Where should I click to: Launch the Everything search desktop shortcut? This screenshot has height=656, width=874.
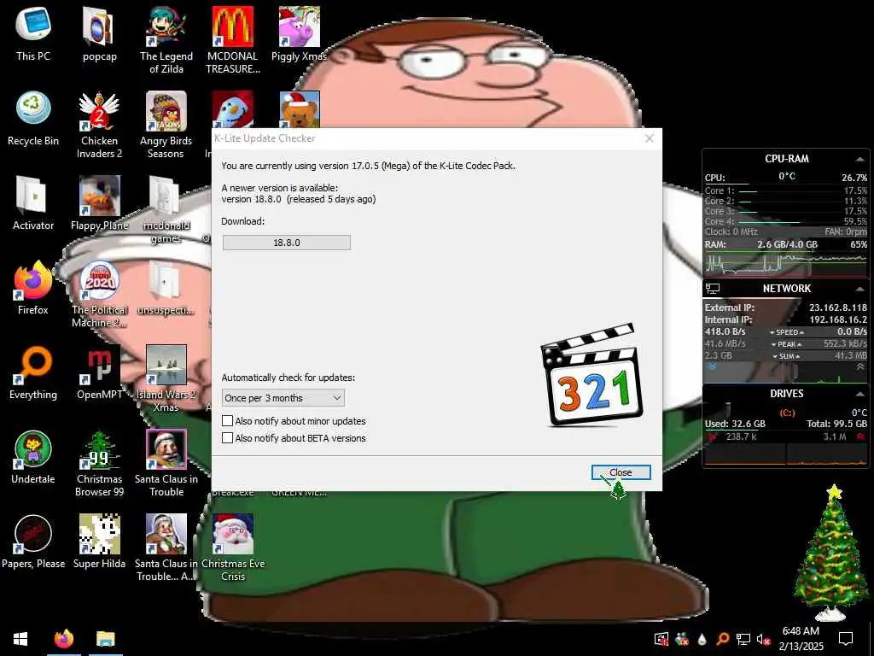tap(33, 372)
